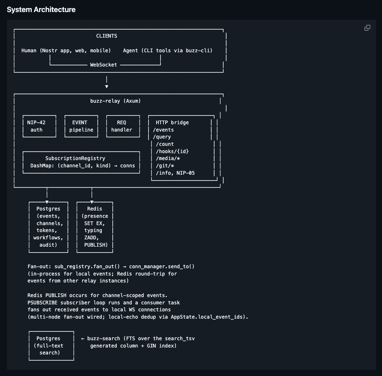
Task: Click 'events from other relay instances)' line
Action: coord(78,281)
